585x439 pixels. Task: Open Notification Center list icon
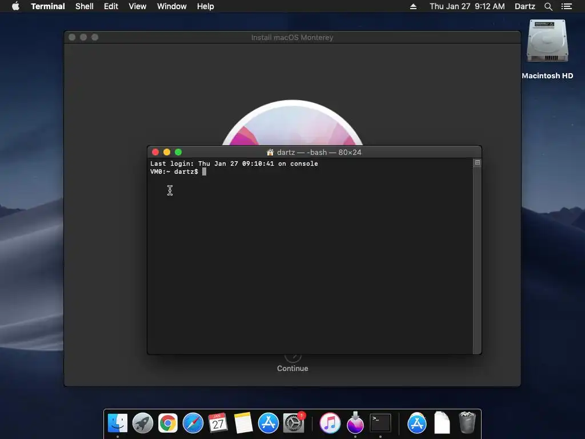(567, 6)
